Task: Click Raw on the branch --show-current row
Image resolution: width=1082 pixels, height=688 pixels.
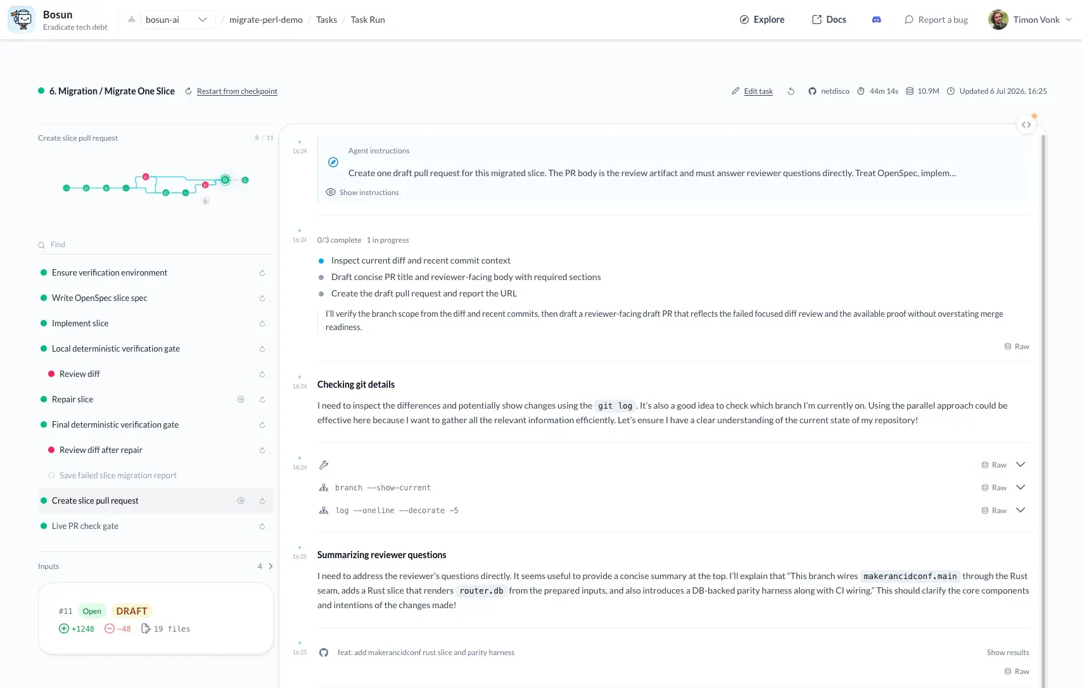Action: tap(994, 488)
